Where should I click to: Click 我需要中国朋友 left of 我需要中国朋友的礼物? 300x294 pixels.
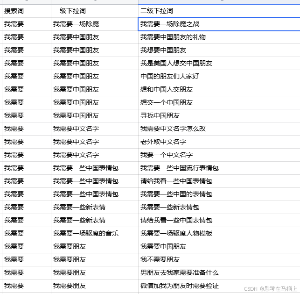[95, 37]
